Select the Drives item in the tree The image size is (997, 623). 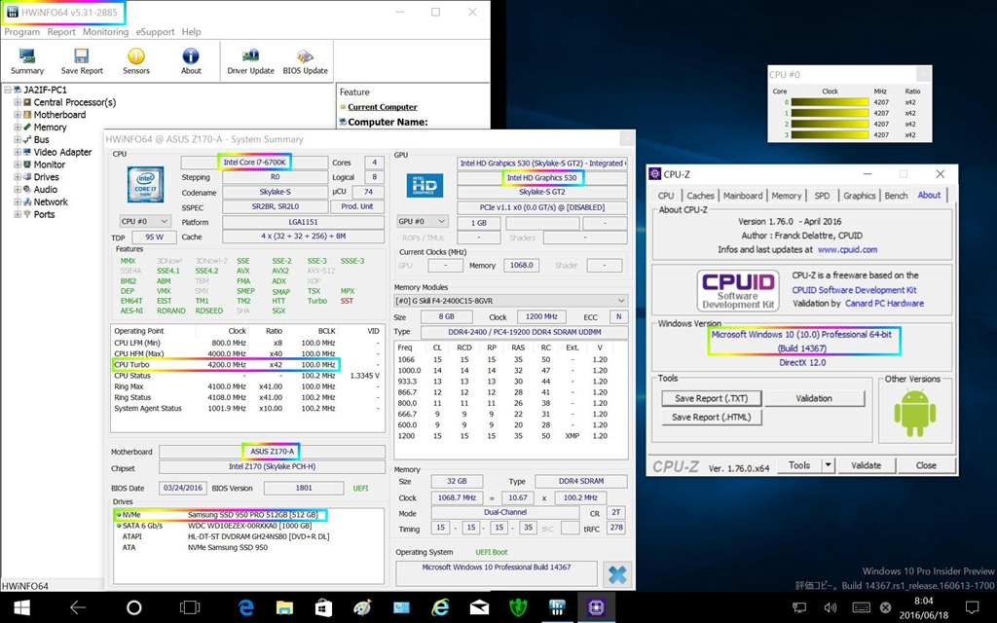[x=46, y=177]
